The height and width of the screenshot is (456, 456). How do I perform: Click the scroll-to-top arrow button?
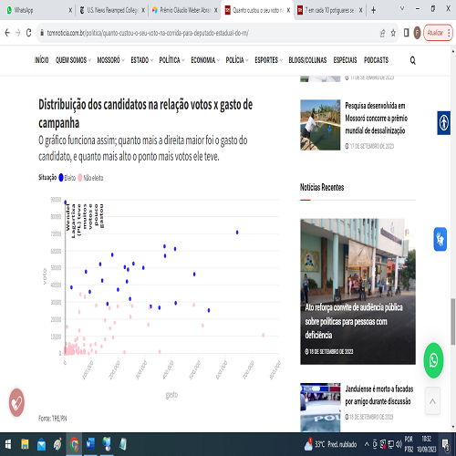point(432,401)
